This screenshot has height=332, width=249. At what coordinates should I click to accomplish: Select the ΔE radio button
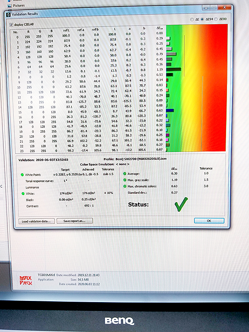click(192, 20)
